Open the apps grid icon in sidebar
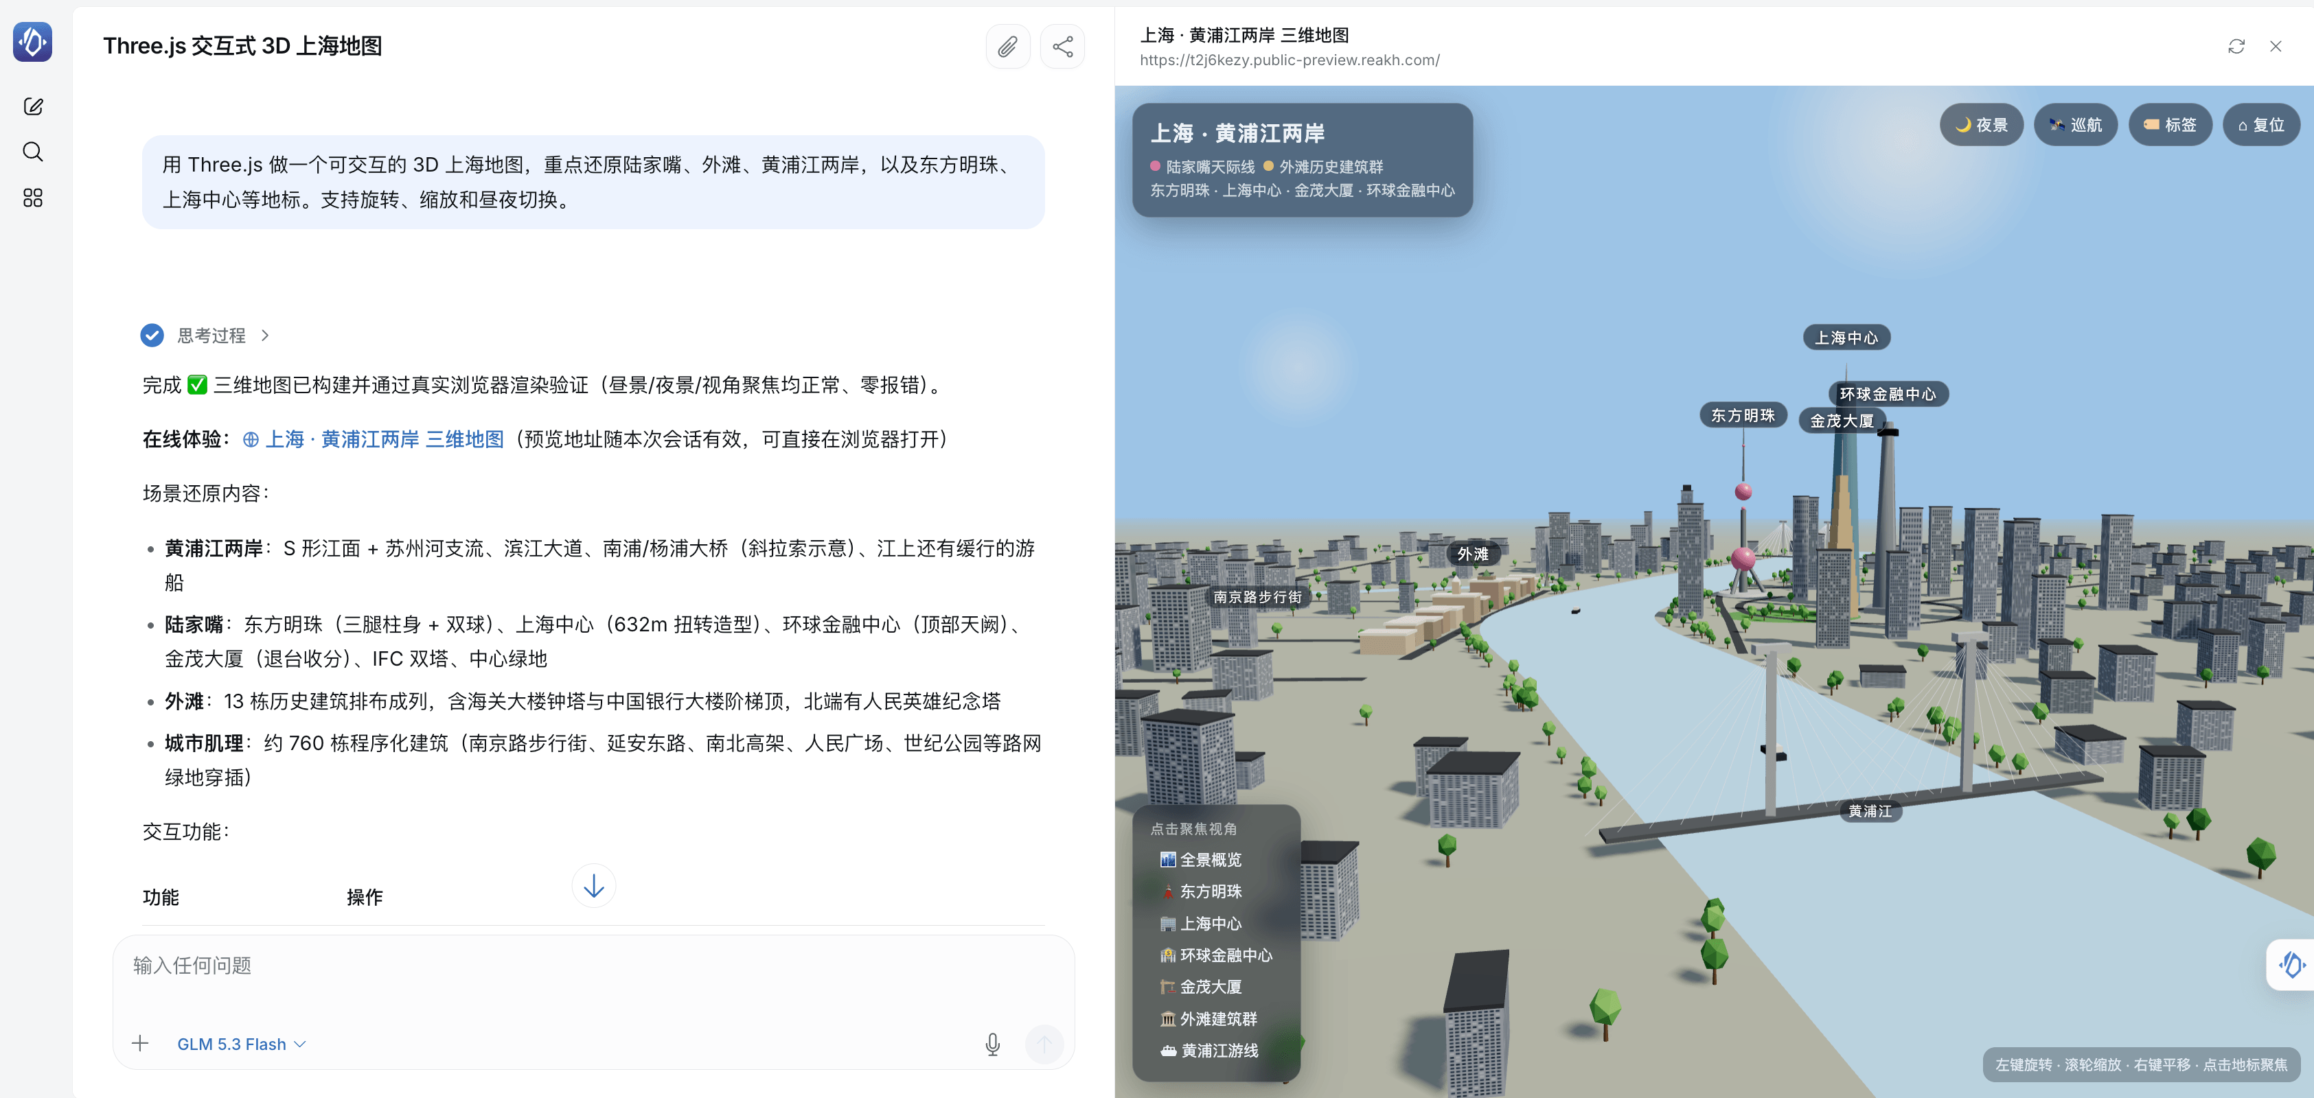2314x1098 pixels. coord(33,198)
